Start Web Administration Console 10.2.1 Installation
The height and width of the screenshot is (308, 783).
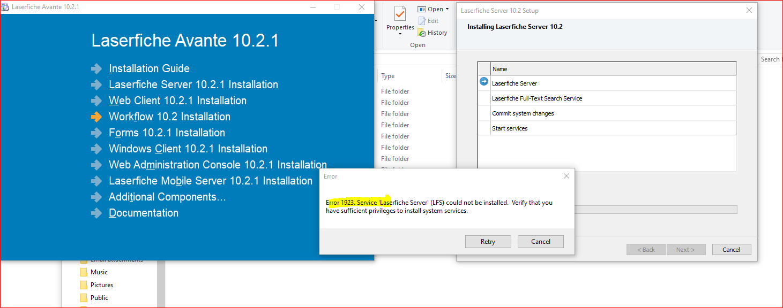(218, 165)
